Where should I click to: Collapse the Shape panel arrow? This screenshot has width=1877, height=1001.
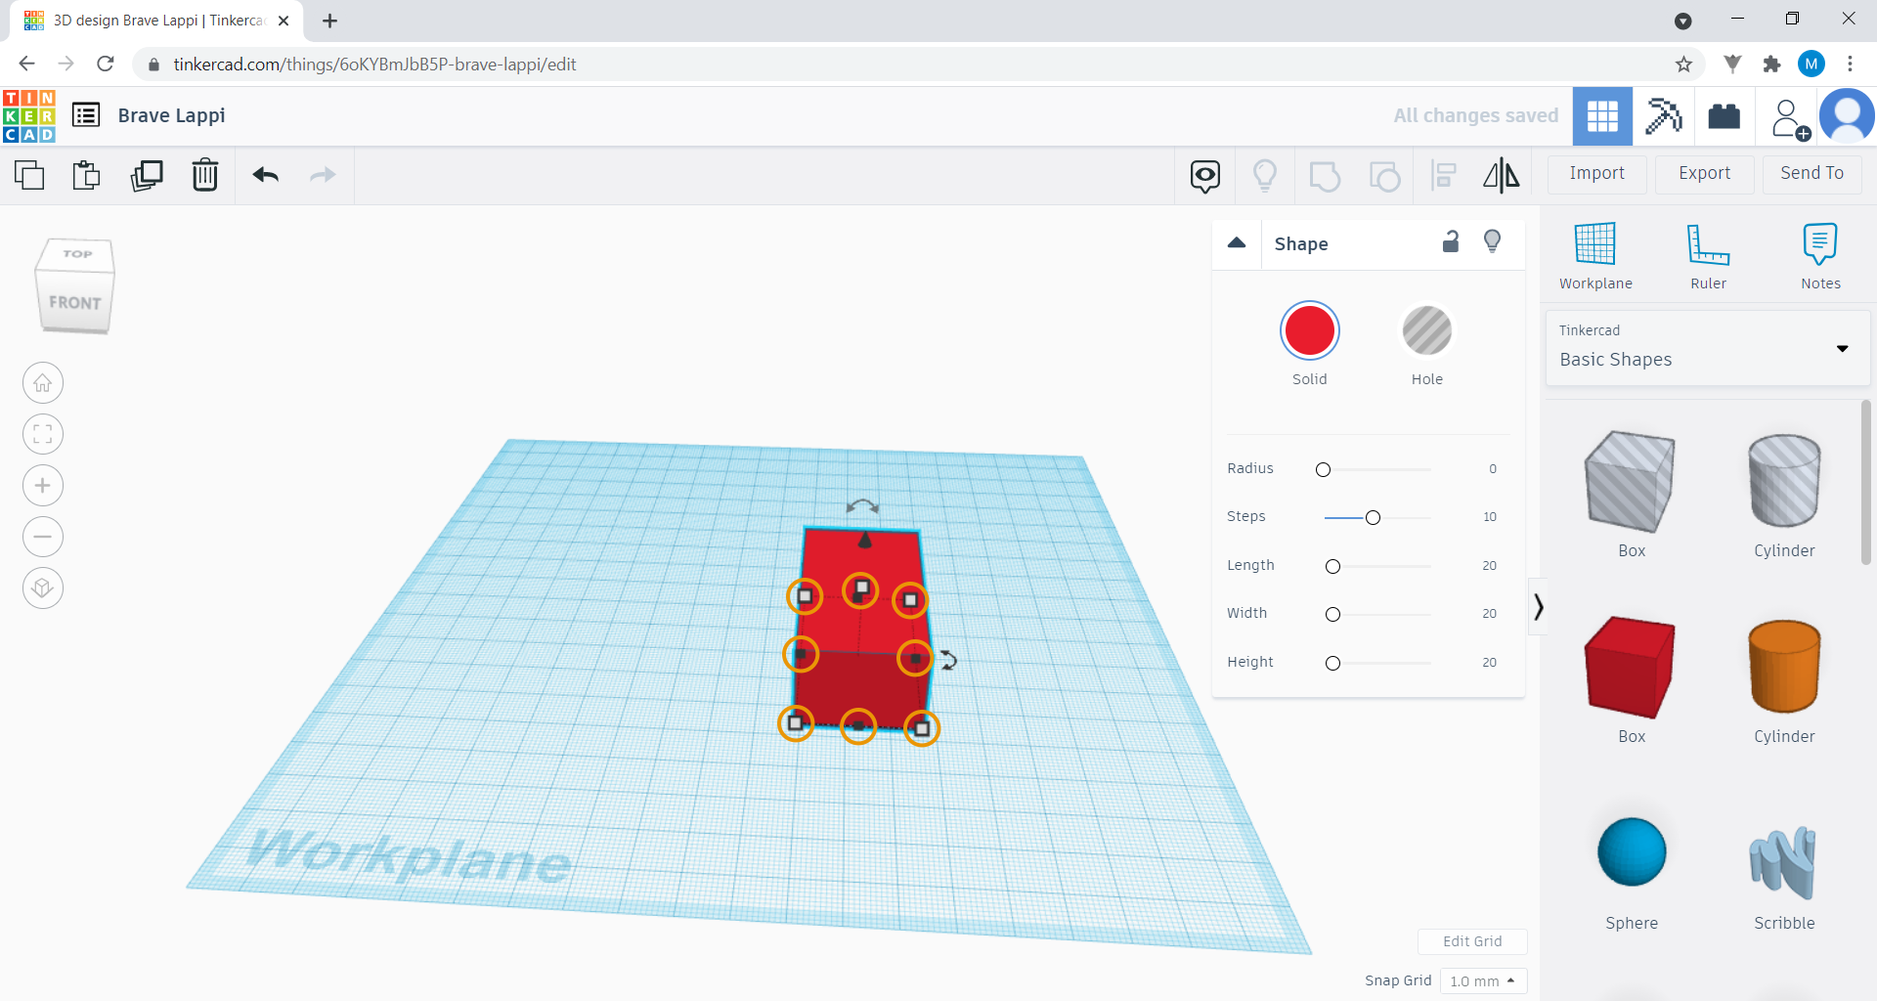click(x=1237, y=242)
